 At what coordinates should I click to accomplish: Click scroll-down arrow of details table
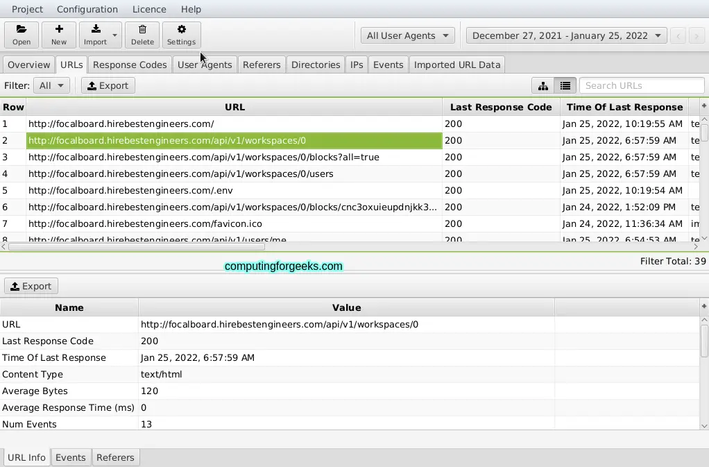click(704, 426)
